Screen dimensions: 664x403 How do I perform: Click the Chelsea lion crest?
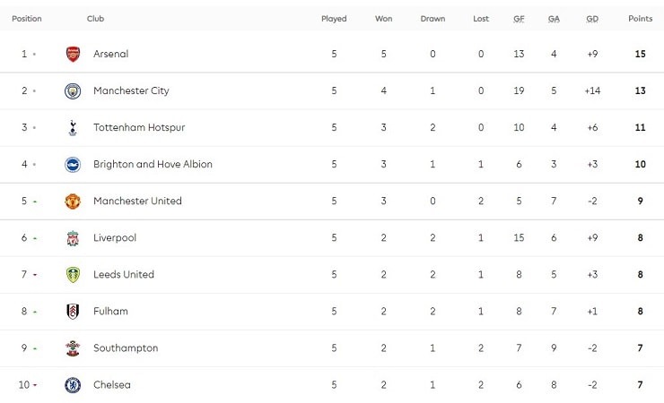point(73,385)
